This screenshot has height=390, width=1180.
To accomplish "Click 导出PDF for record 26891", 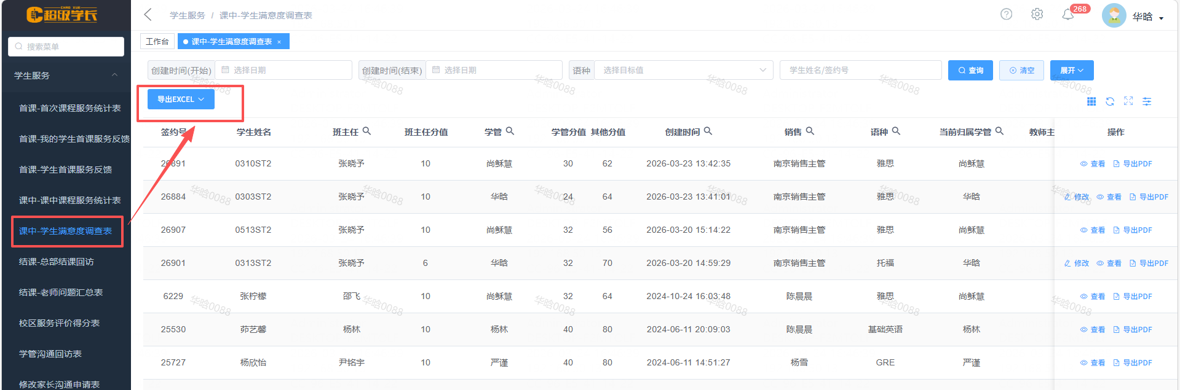I will (1133, 164).
